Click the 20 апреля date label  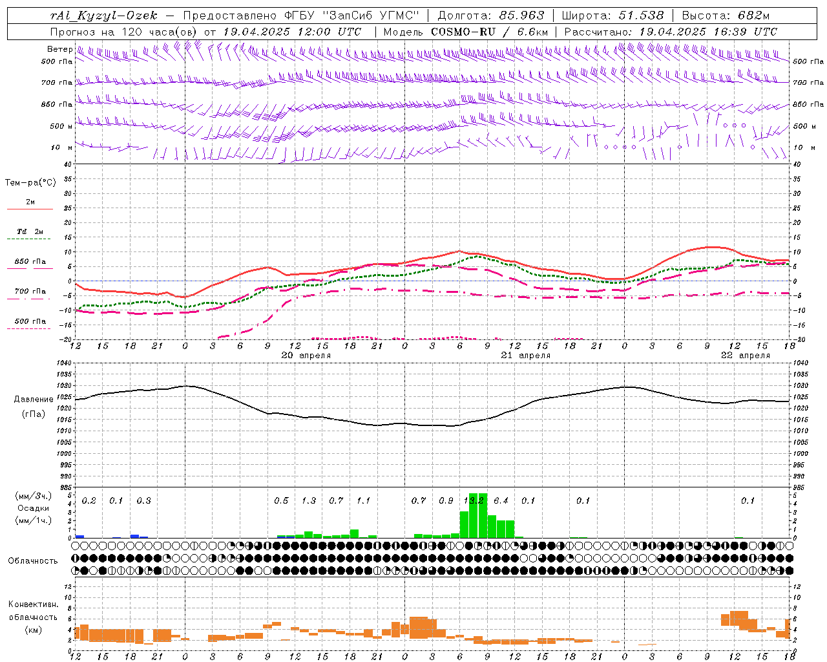pyautogui.click(x=306, y=356)
